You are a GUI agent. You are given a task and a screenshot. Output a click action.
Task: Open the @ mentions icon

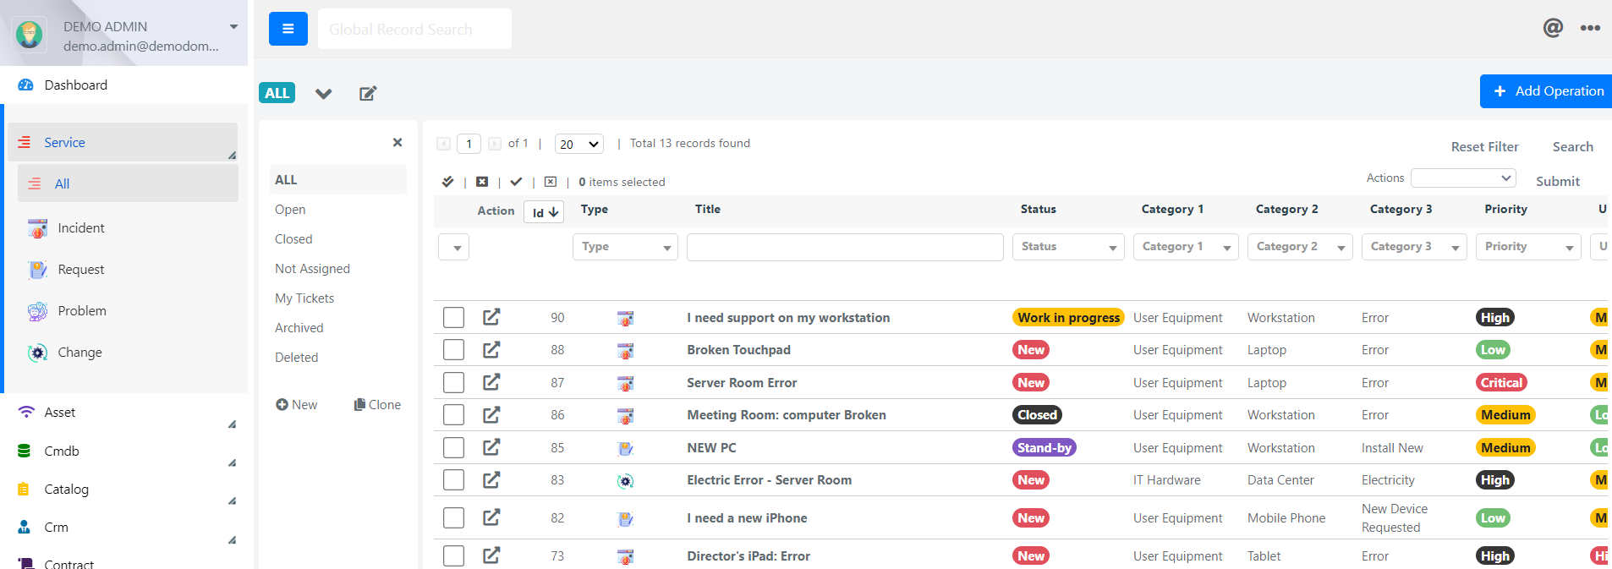pyautogui.click(x=1553, y=28)
